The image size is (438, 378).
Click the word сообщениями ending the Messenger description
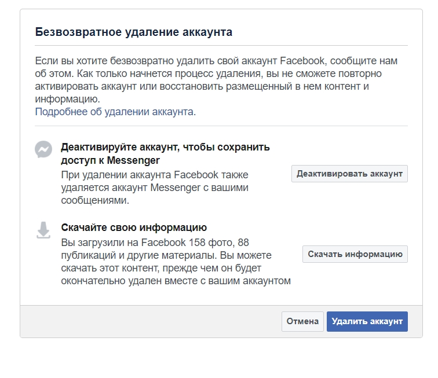(x=95, y=200)
